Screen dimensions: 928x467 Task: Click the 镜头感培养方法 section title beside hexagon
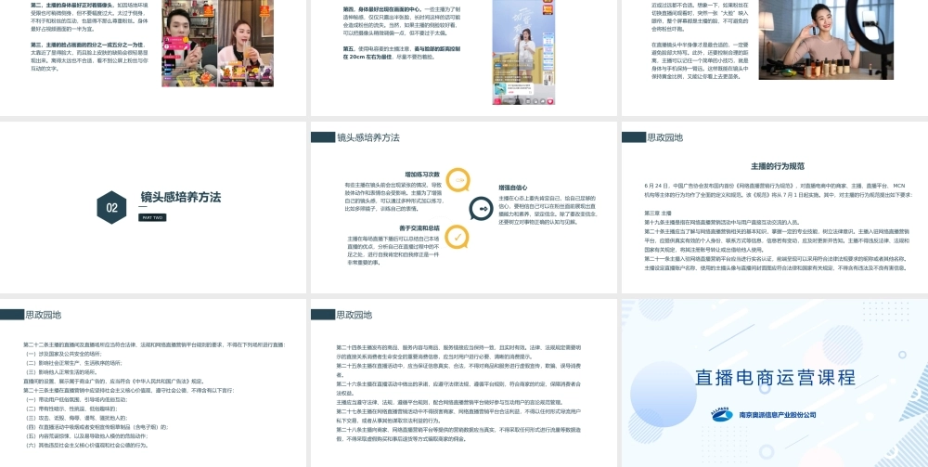click(x=181, y=197)
